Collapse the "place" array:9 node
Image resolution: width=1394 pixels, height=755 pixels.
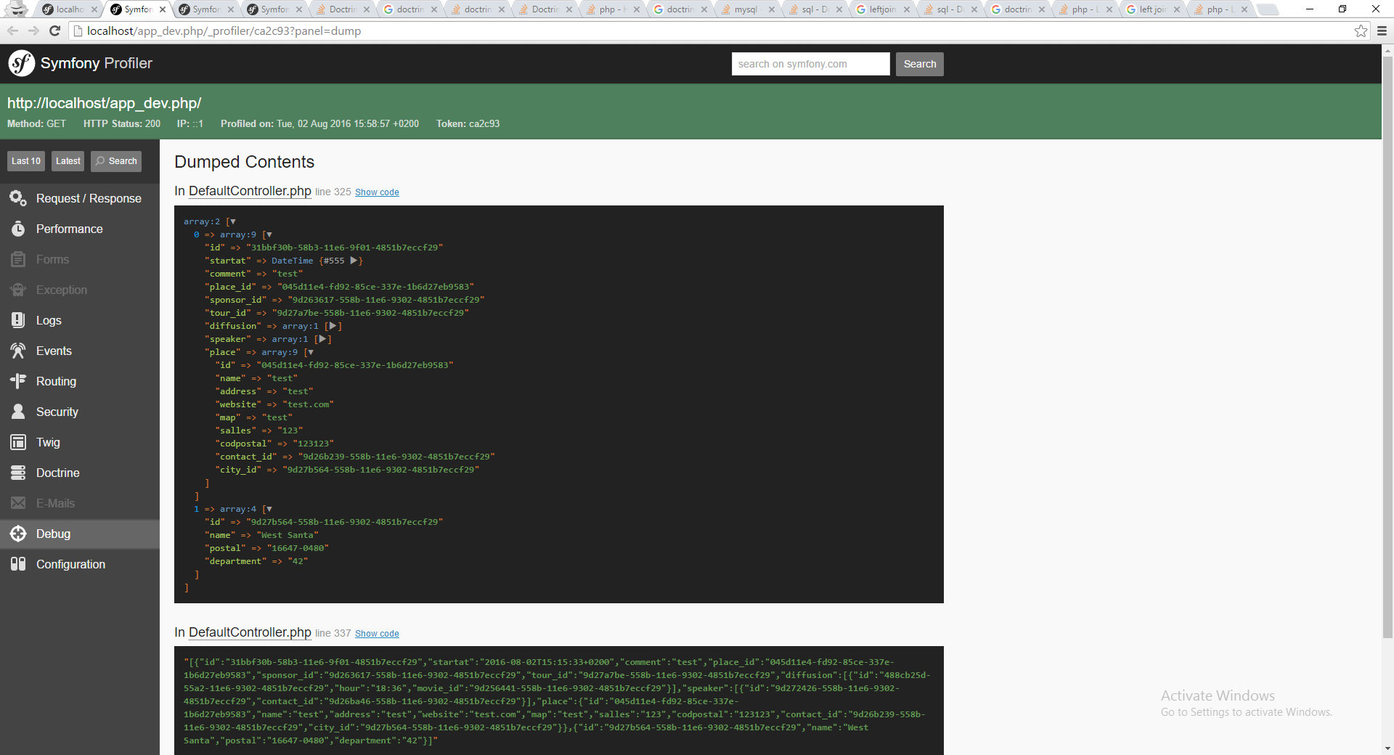coord(311,352)
